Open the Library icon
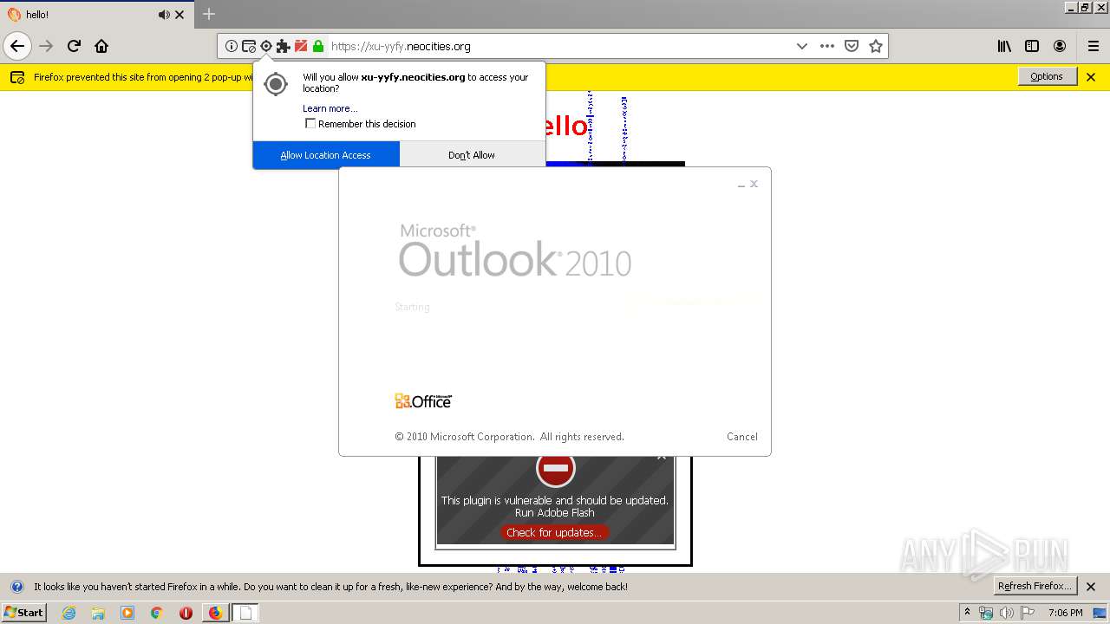Viewport: 1110px width, 624px height. click(x=1004, y=46)
